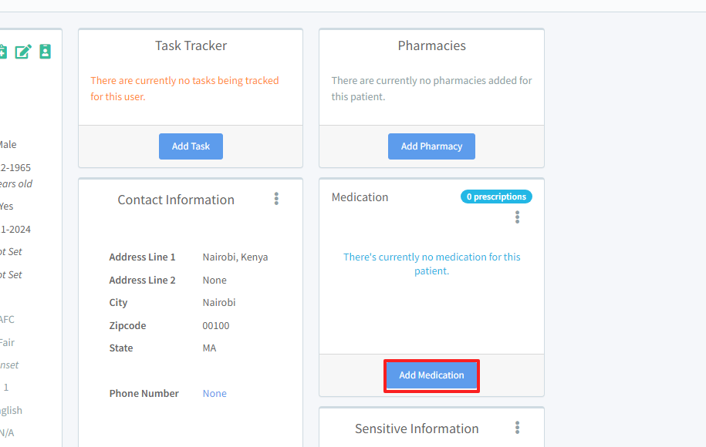Click the no medication for this patient message
Viewport: 706px width, 447px height.
click(431, 264)
